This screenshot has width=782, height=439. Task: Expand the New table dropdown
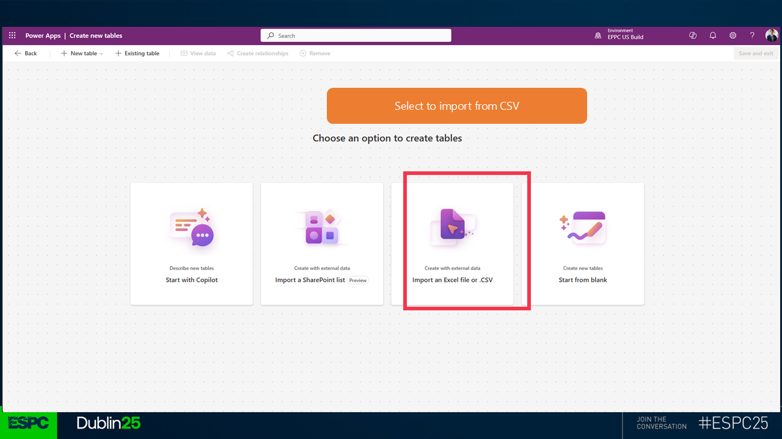pos(82,54)
